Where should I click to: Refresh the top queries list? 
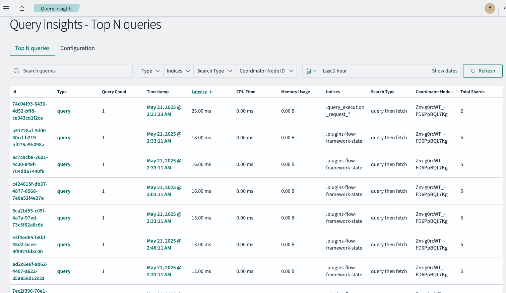coord(483,71)
